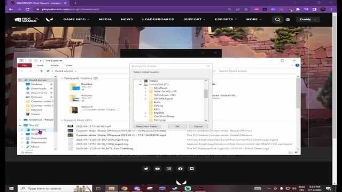Expand the NVIDIA folder in dialog
Viewport: 342px width, 192px height.
point(145,113)
